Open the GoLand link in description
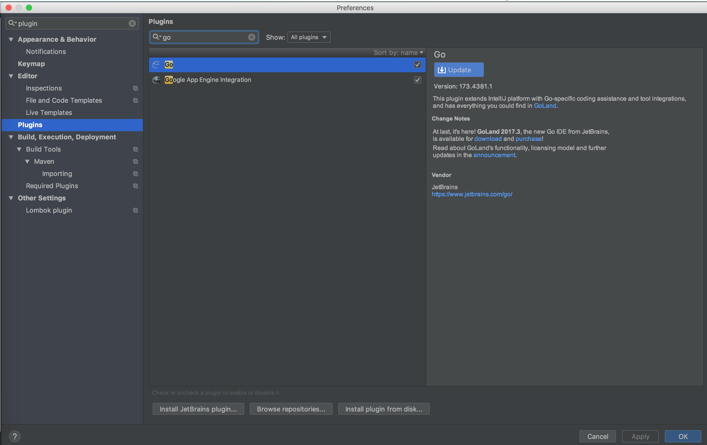 pyautogui.click(x=545, y=106)
